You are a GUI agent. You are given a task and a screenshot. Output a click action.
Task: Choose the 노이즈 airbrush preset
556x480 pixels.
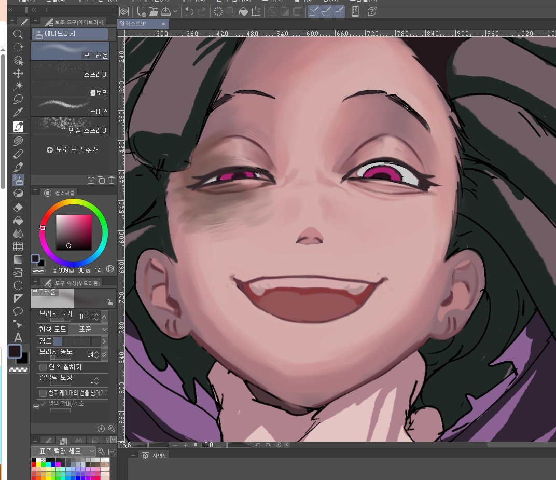[x=70, y=107]
